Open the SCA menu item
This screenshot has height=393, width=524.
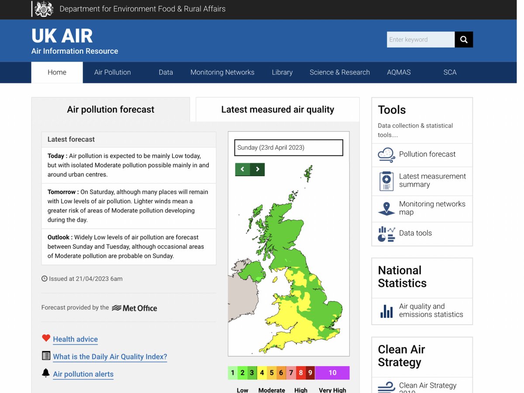pos(450,72)
